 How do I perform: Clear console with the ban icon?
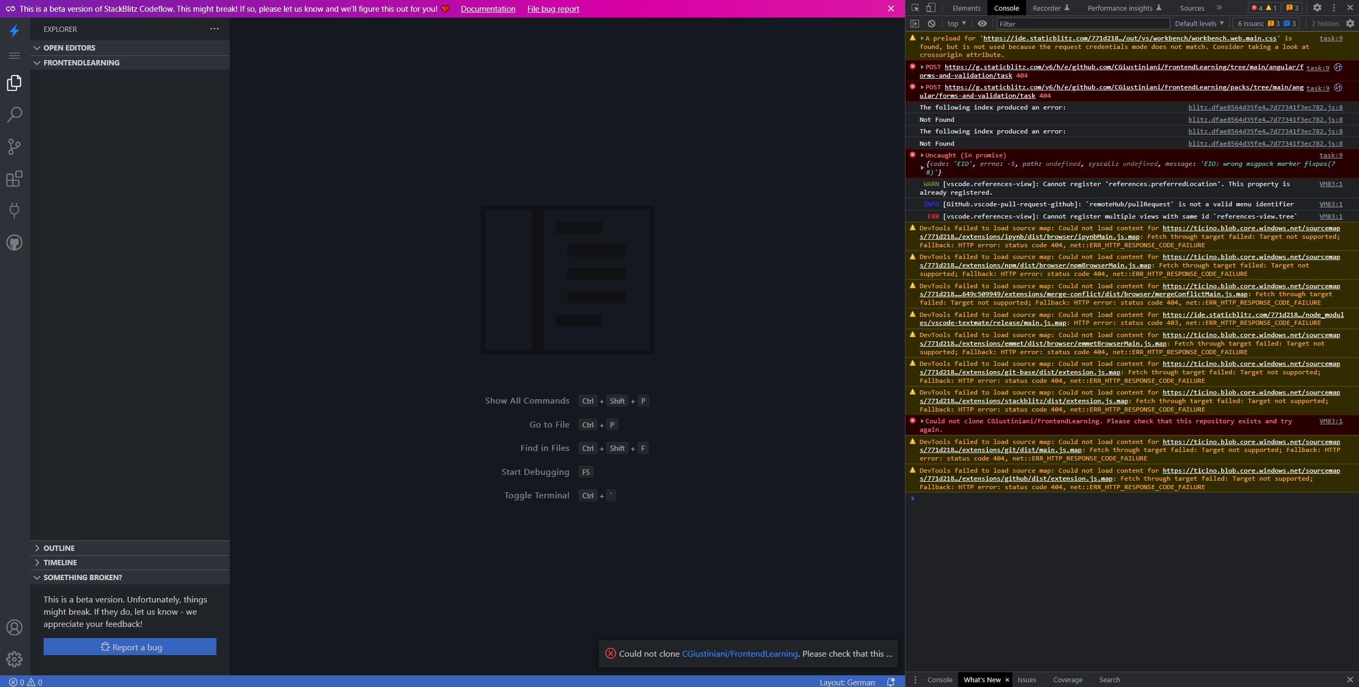point(932,23)
